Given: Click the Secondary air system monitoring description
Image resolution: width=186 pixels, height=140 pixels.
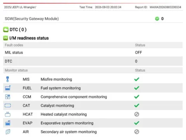Looking at the screenshot, I should pos(69,132).
